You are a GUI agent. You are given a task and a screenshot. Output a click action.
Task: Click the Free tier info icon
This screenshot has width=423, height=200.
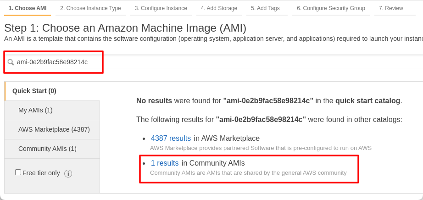pos(68,173)
